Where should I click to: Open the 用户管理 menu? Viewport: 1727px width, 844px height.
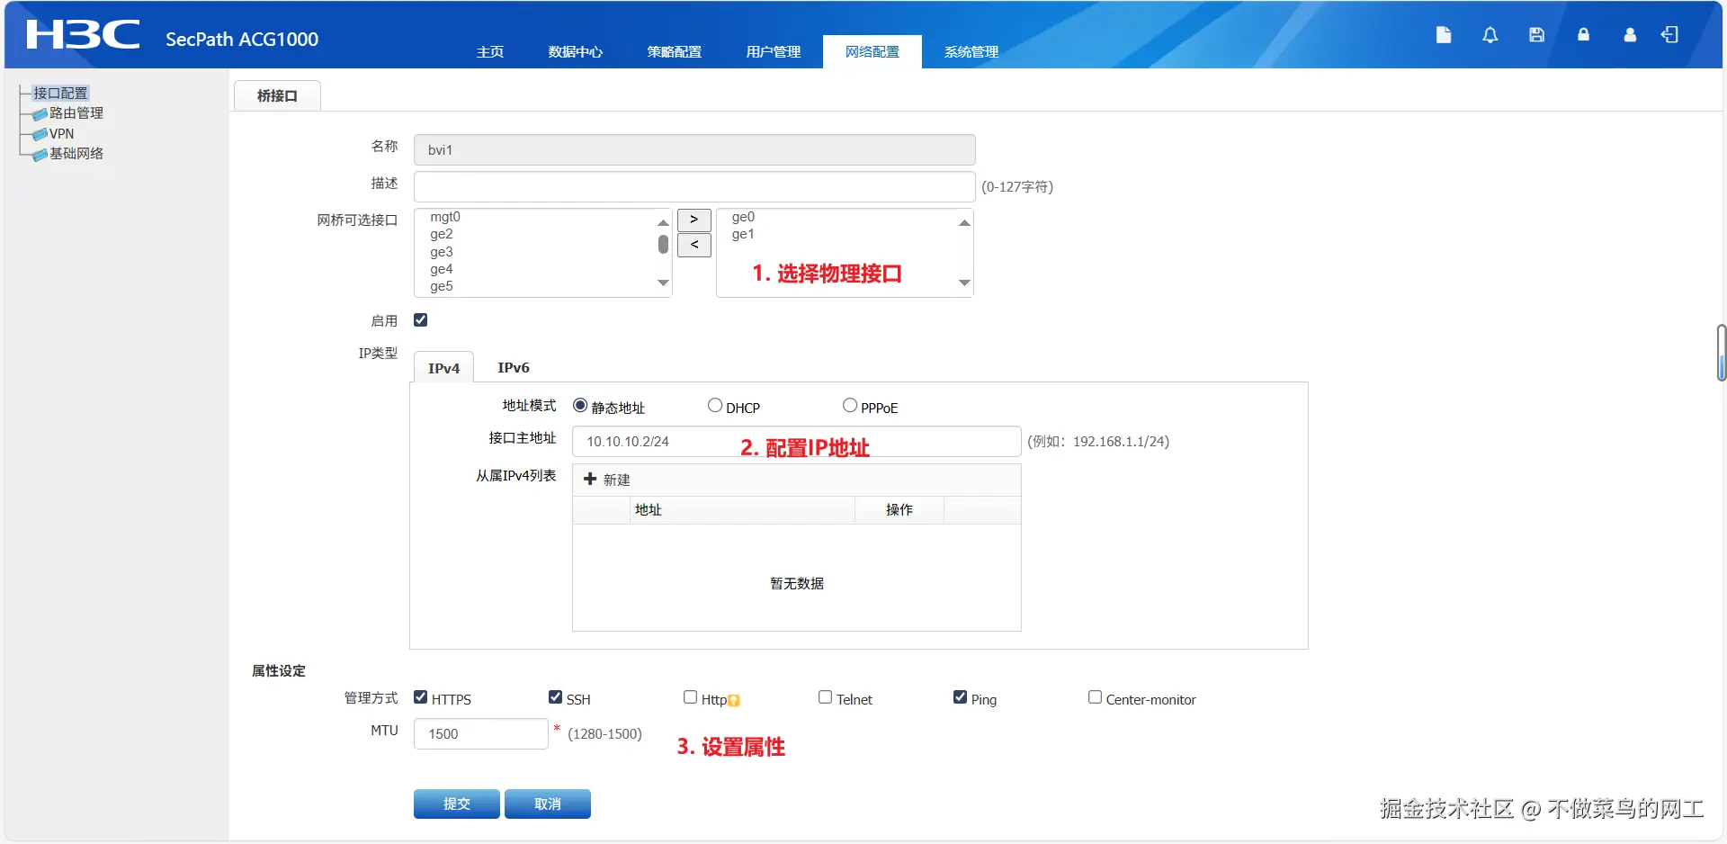click(774, 51)
